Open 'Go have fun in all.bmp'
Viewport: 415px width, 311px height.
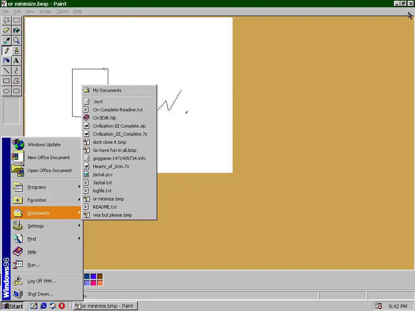(x=119, y=150)
